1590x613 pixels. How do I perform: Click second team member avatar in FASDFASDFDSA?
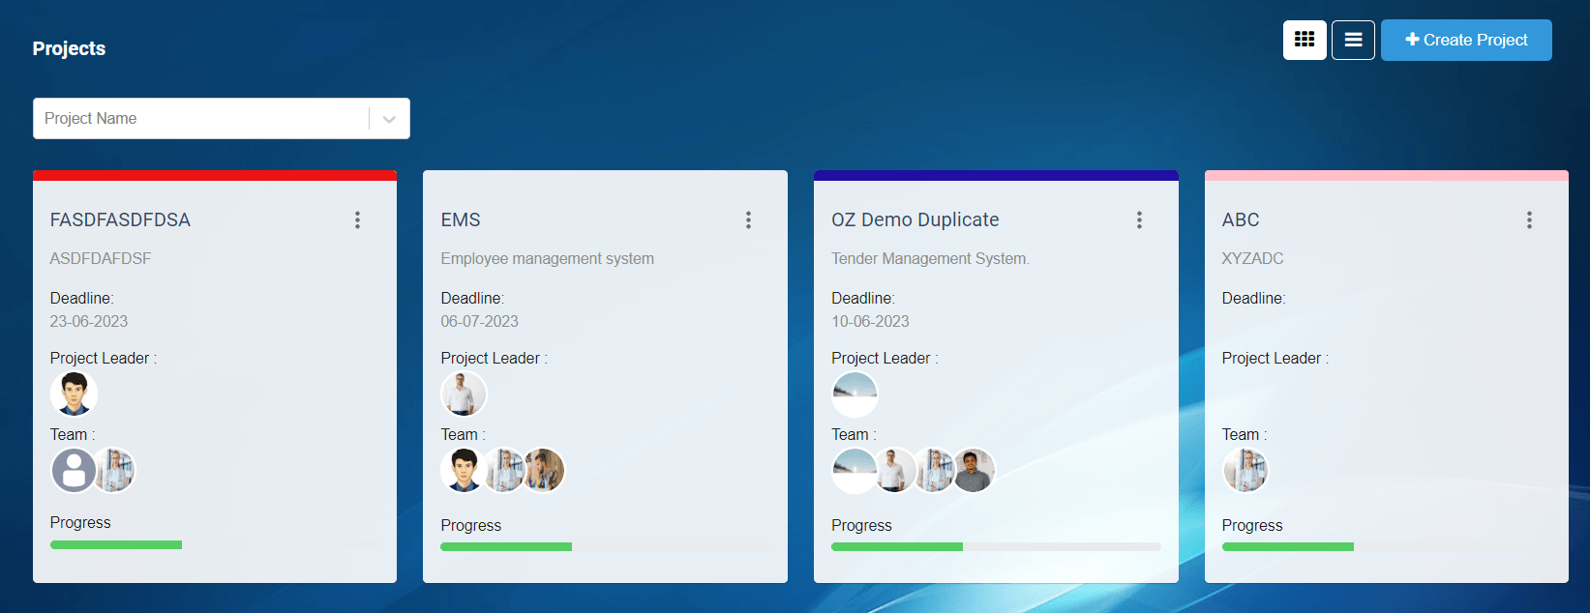(117, 471)
